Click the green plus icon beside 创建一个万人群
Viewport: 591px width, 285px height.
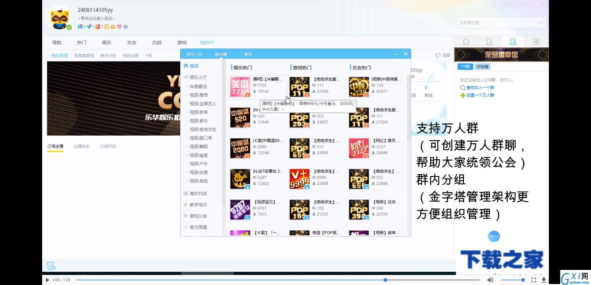click(x=462, y=95)
